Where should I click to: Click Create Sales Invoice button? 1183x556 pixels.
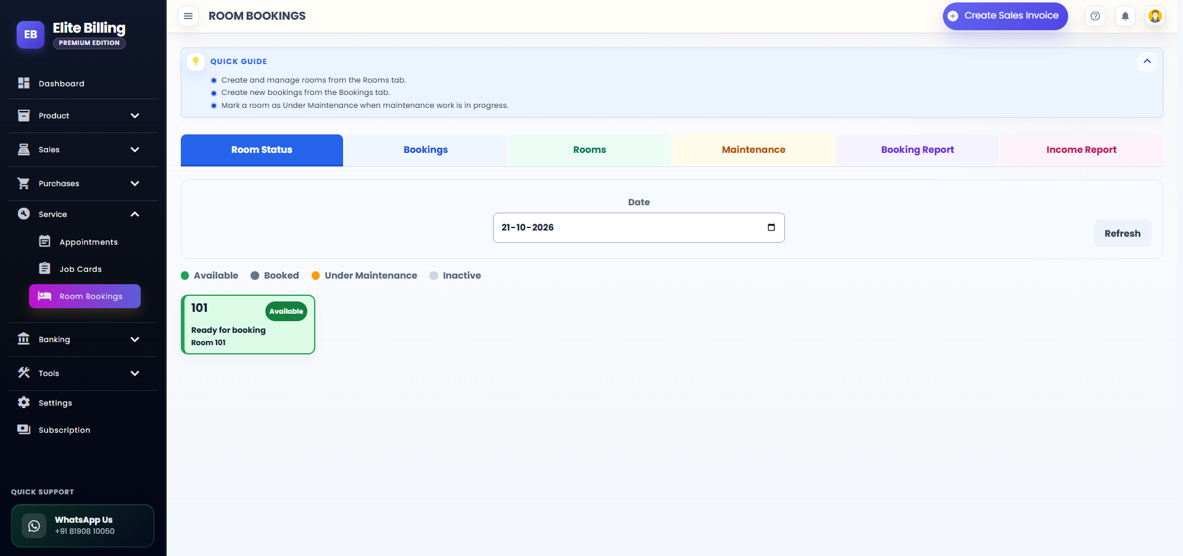1005,16
